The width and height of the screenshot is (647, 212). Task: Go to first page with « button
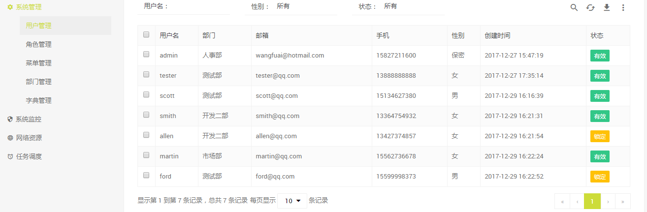(x=562, y=201)
